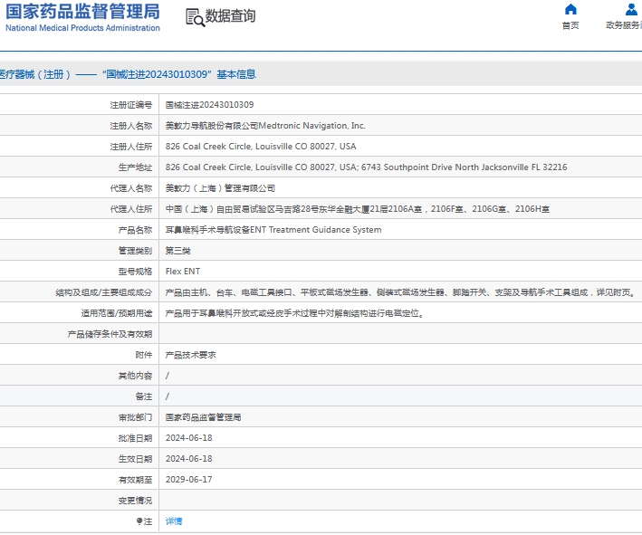Click the National Medical Products Administration subtitle
Image resolution: width=642 pixels, height=535 pixels.
[x=82, y=28]
